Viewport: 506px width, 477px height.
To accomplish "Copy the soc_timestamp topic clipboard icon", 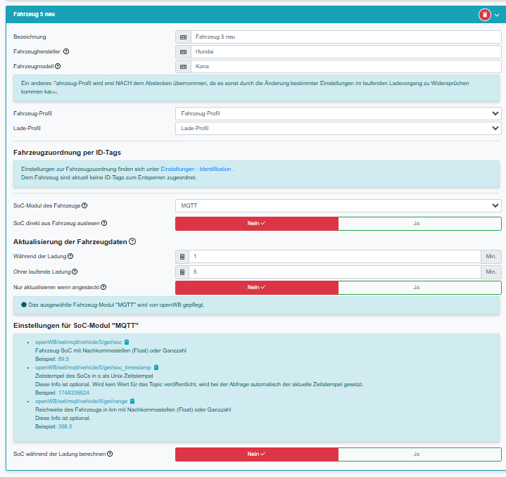I will [156, 367].
